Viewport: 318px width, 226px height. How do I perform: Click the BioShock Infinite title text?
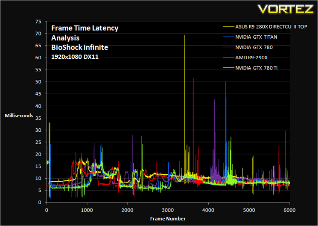click(80, 47)
